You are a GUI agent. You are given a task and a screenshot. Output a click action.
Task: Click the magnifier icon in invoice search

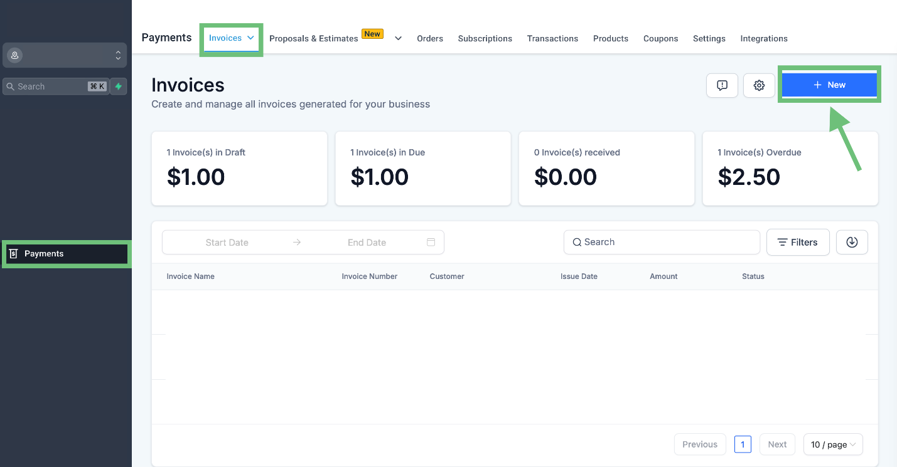coord(577,242)
